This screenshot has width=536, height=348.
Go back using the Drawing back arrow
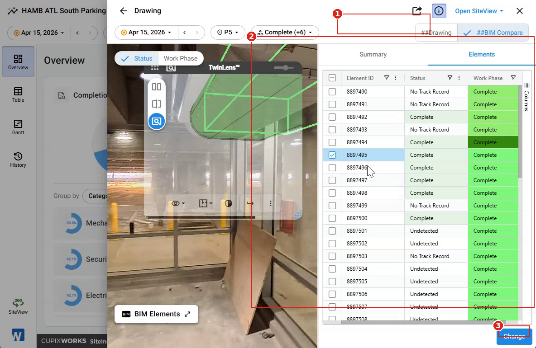coord(124,11)
